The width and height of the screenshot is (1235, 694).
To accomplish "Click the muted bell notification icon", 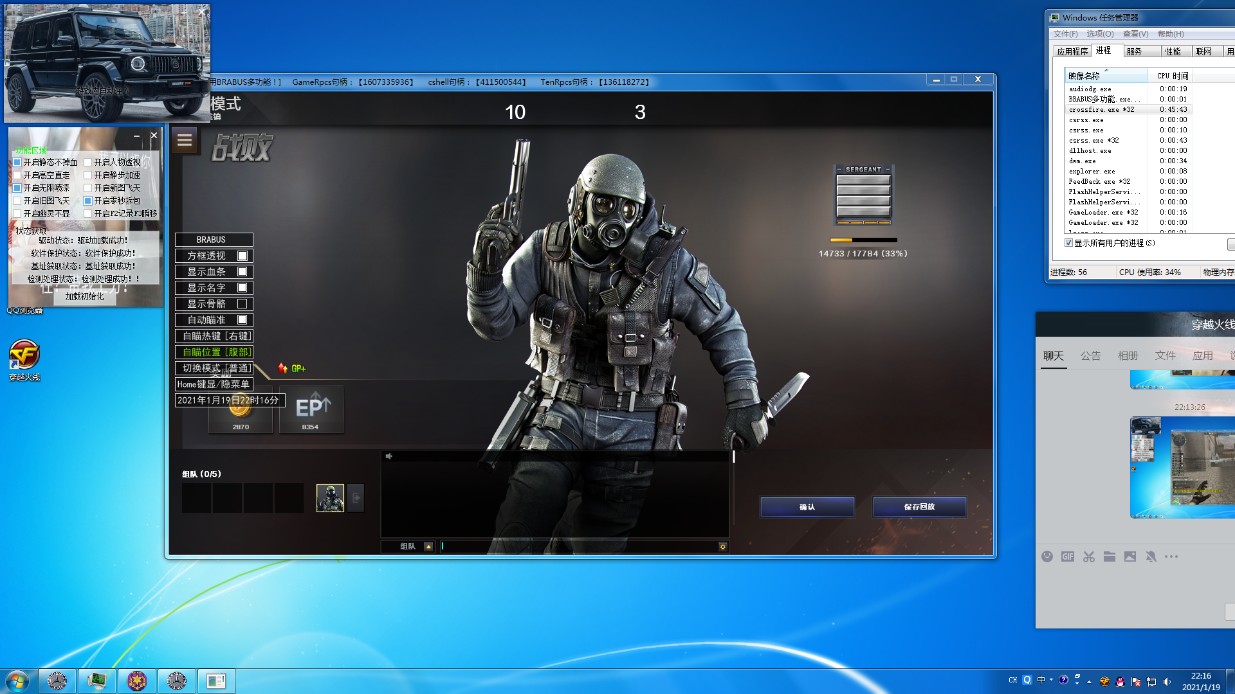I will click(1151, 556).
